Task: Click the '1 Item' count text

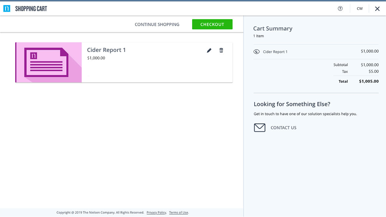Action: tap(258, 36)
